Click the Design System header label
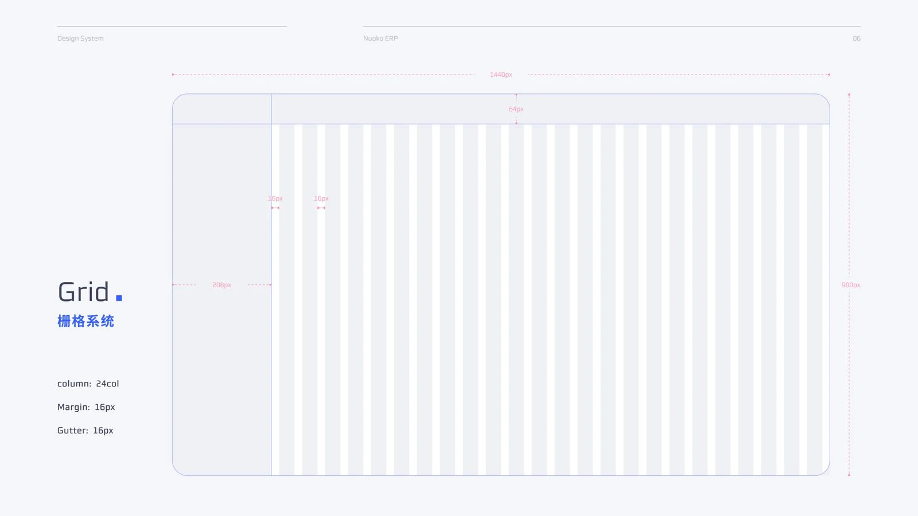918x516 pixels. [x=80, y=38]
